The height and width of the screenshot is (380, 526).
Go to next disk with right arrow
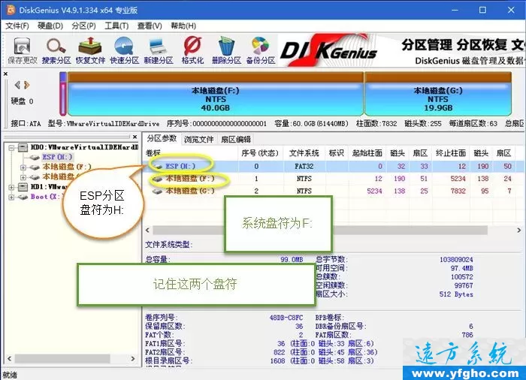(x=27, y=85)
